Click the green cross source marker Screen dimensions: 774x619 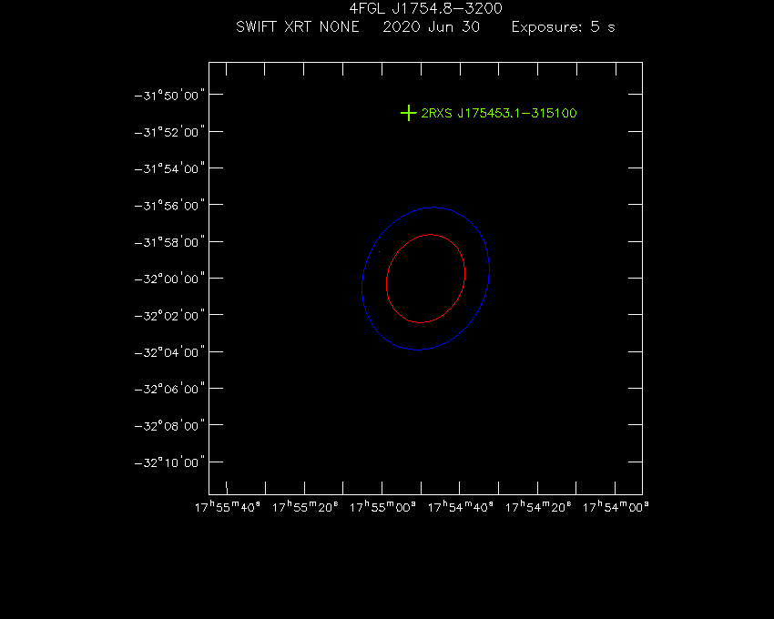408,113
